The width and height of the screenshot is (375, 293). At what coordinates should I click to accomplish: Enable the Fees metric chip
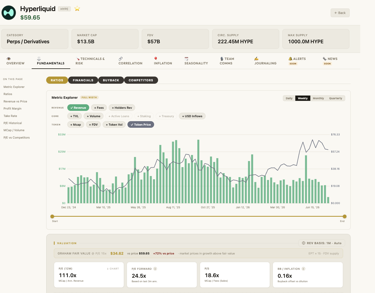pyautogui.click(x=99, y=108)
